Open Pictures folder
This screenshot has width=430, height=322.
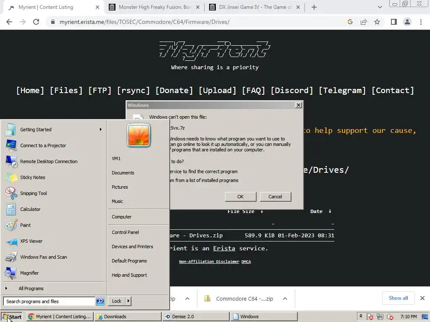pyautogui.click(x=120, y=187)
